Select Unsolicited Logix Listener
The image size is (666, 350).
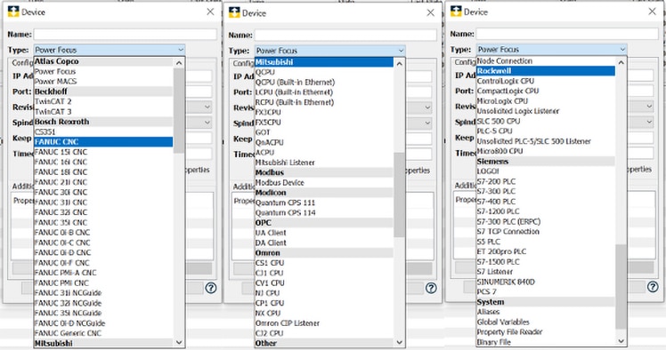[x=518, y=111]
